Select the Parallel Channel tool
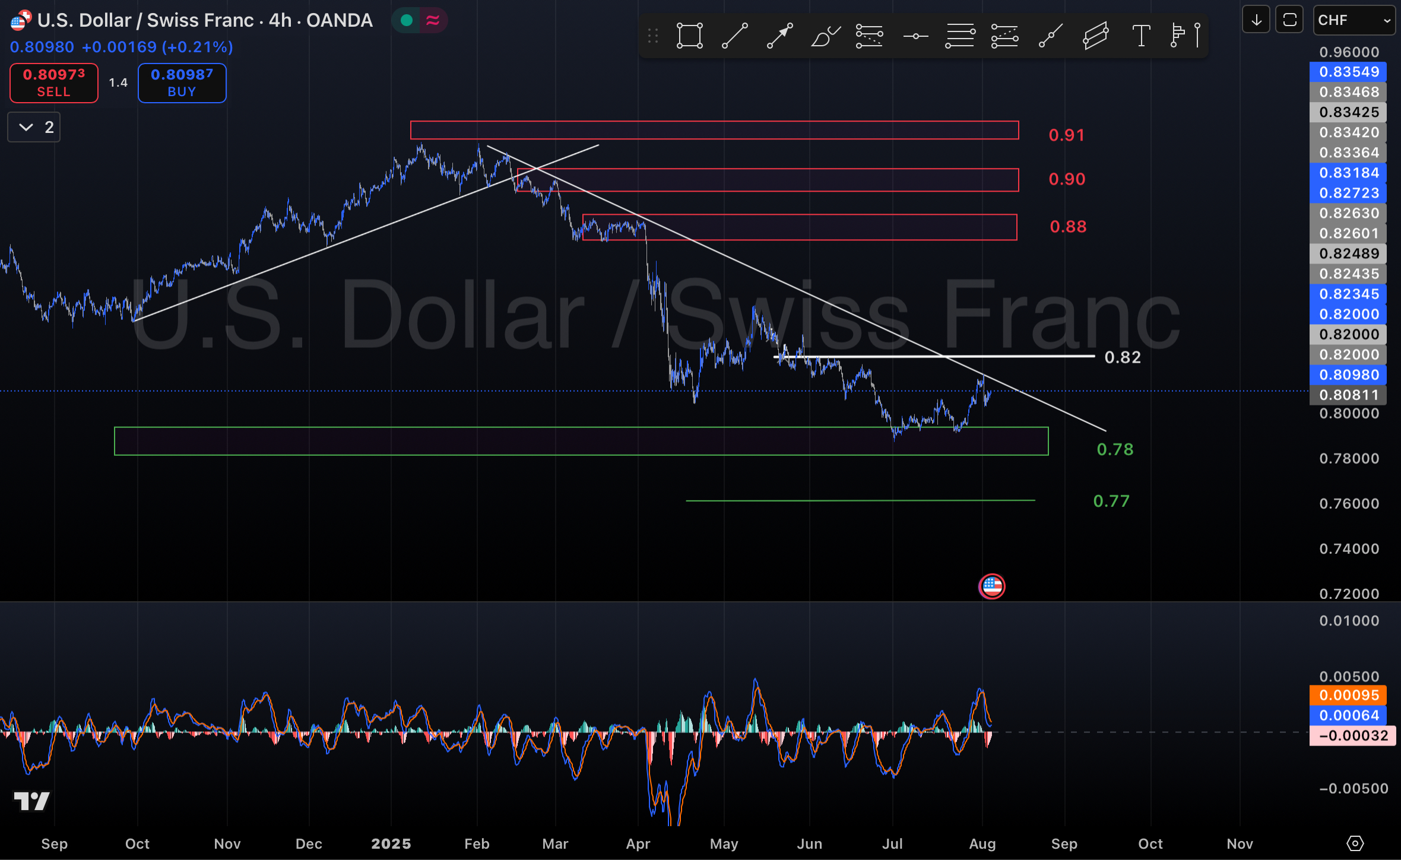 click(1095, 36)
